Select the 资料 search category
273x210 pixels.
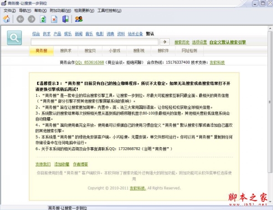pyautogui.click(x=121, y=34)
